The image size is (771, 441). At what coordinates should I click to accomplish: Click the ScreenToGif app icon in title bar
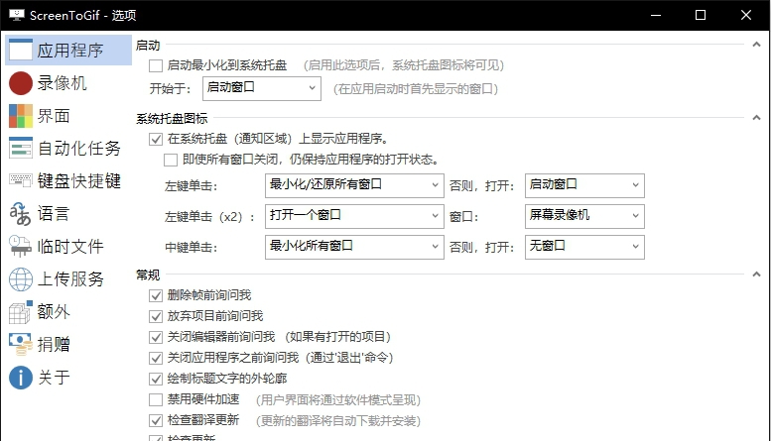click(x=16, y=15)
